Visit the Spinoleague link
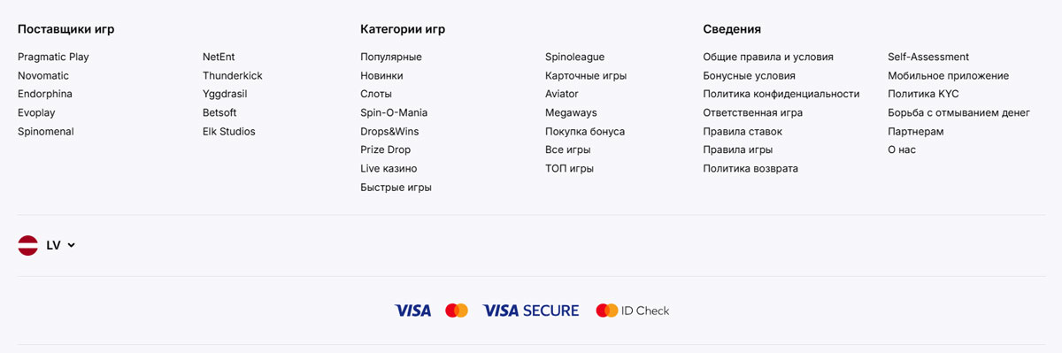 575,57
